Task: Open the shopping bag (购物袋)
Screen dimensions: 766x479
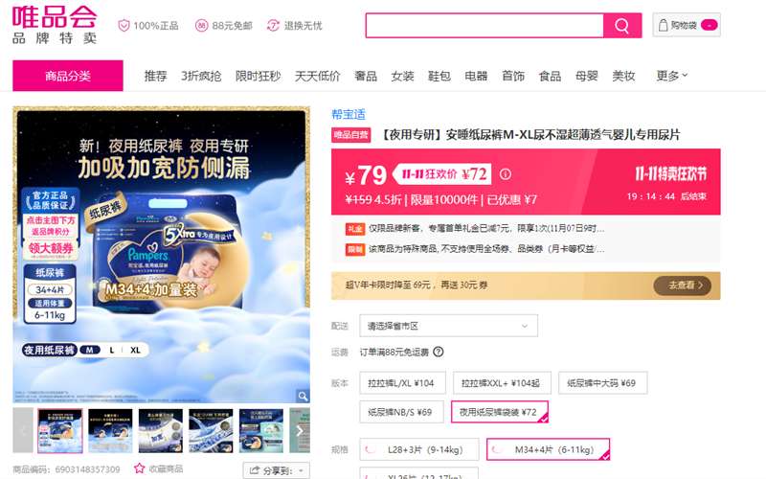Action: point(687,26)
